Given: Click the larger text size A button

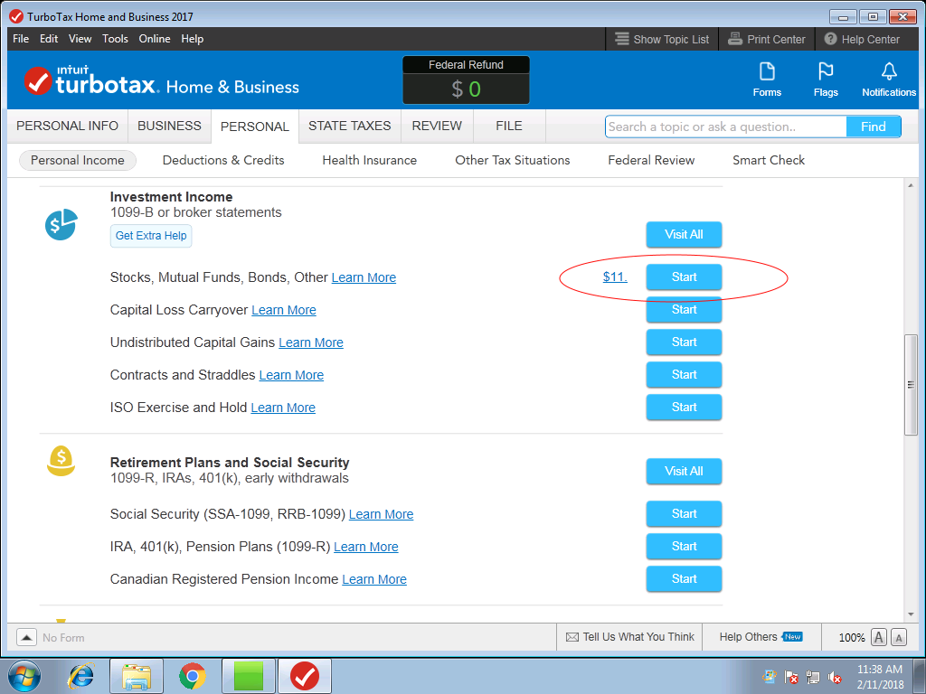Looking at the screenshot, I should pyautogui.click(x=879, y=637).
